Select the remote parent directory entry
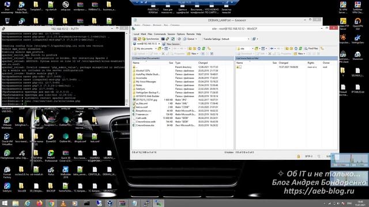Screen dimensions: 369x207 239,67
